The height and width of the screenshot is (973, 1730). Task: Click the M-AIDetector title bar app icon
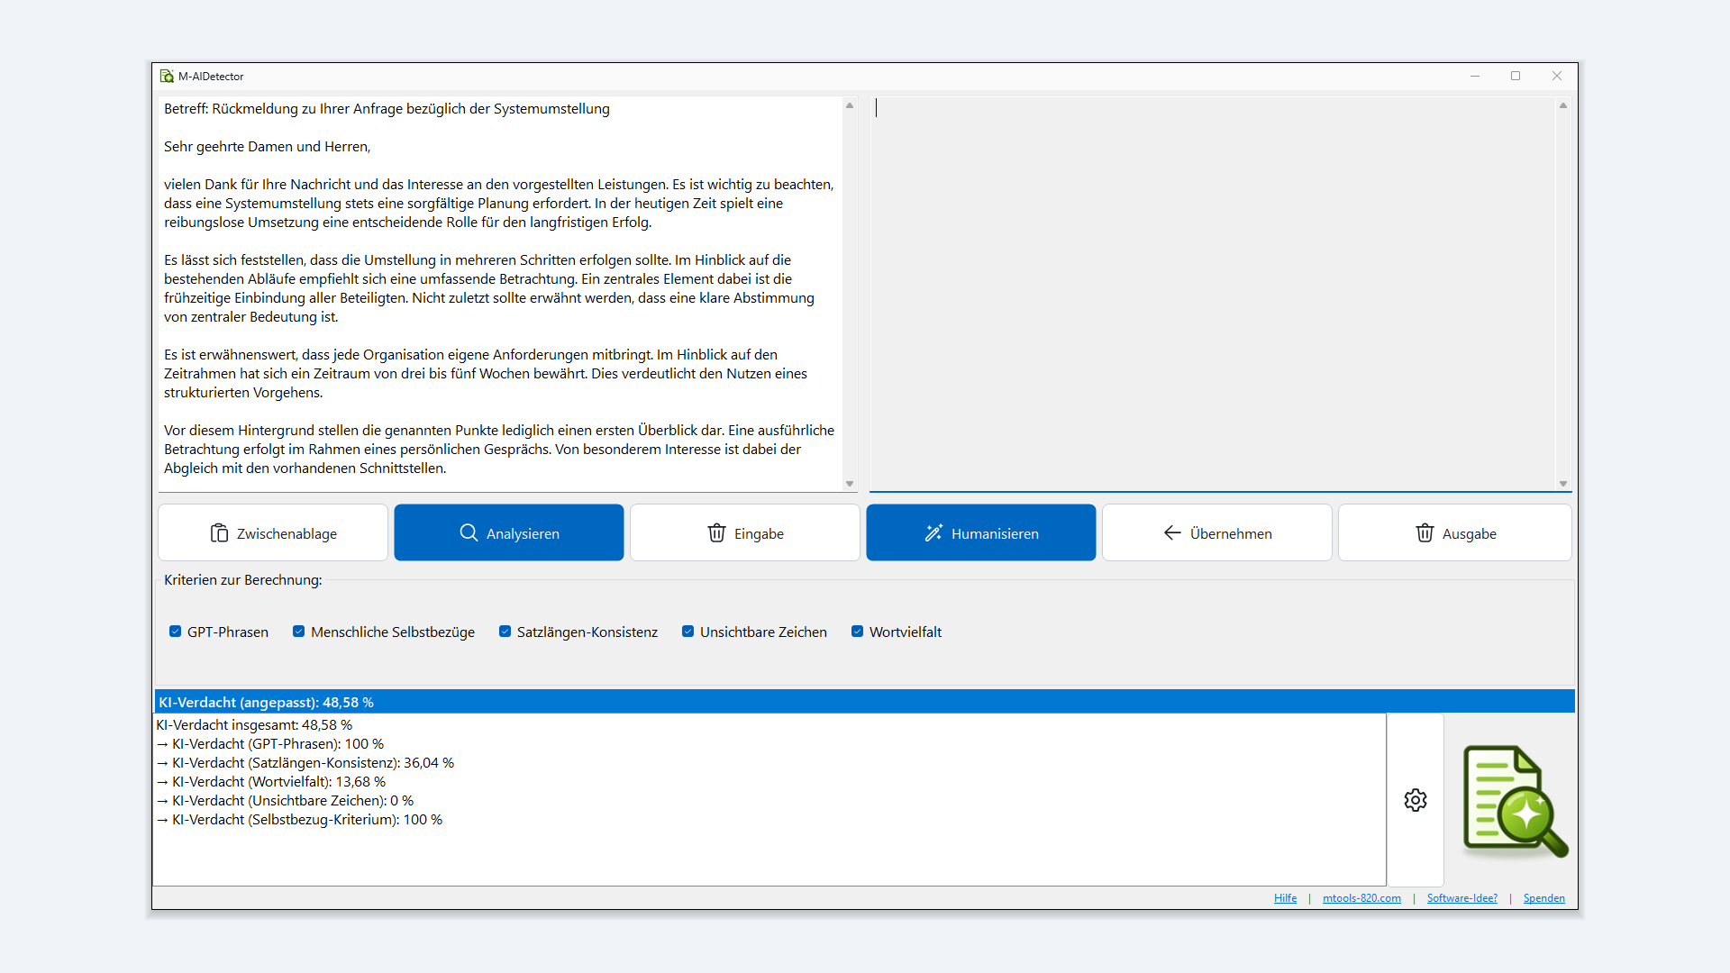pos(167,77)
